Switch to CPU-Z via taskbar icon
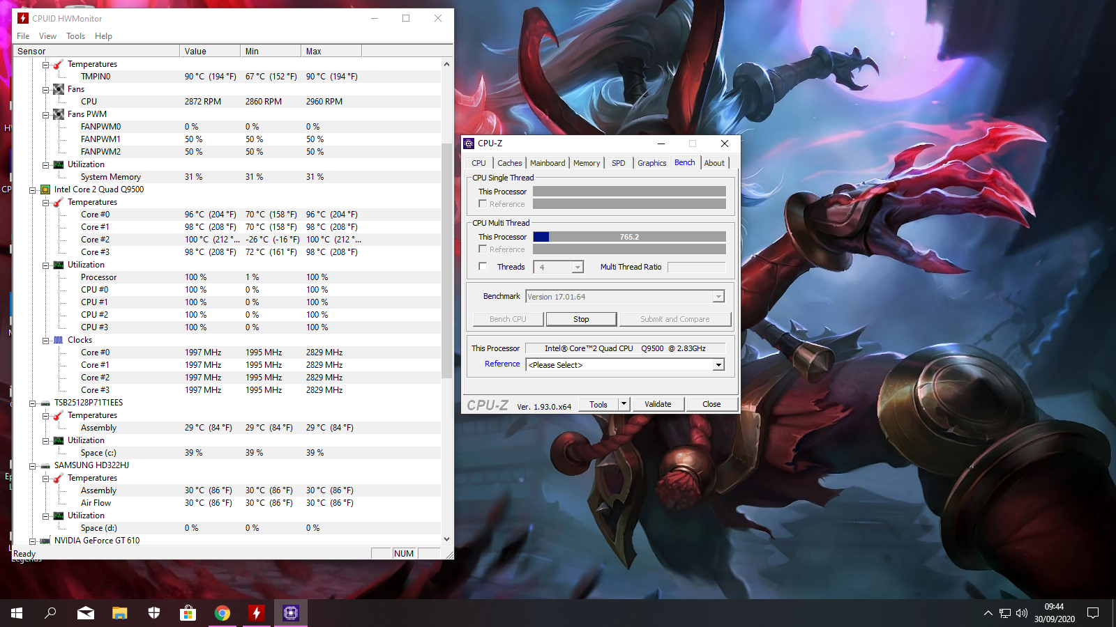This screenshot has height=627, width=1116. click(290, 613)
